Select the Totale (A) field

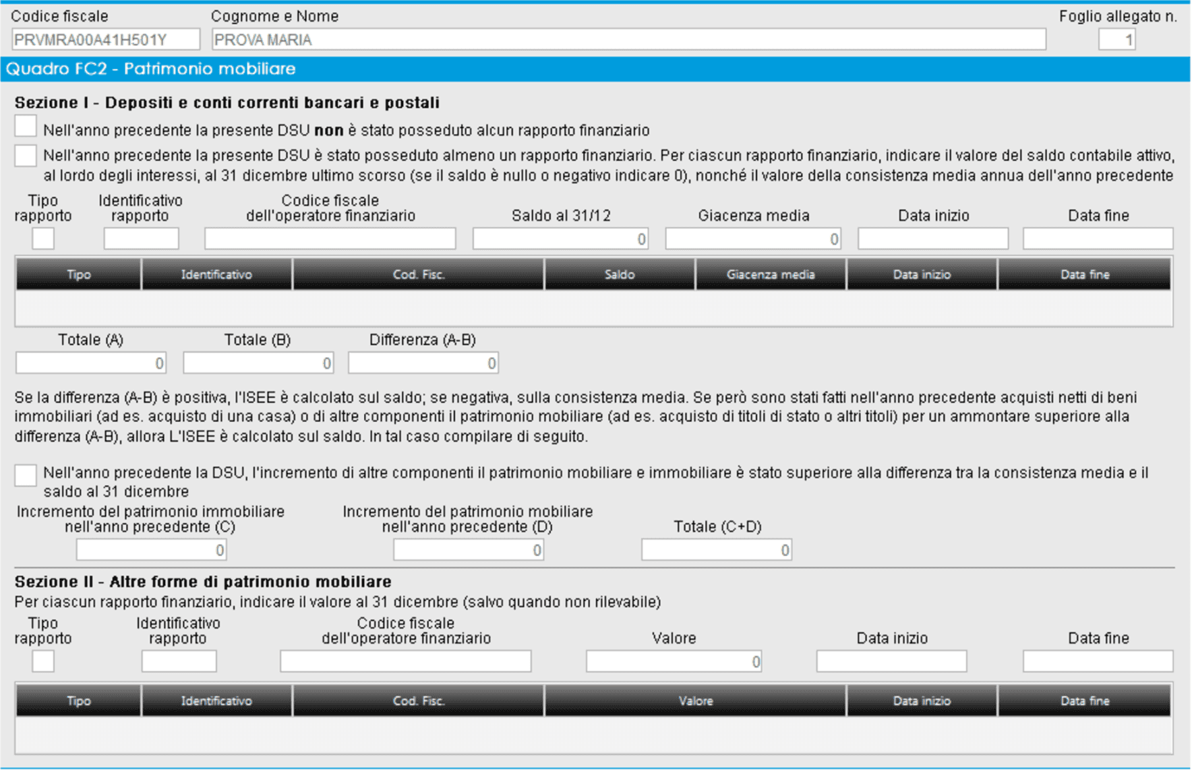pyautogui.click(x=90, y=363)
